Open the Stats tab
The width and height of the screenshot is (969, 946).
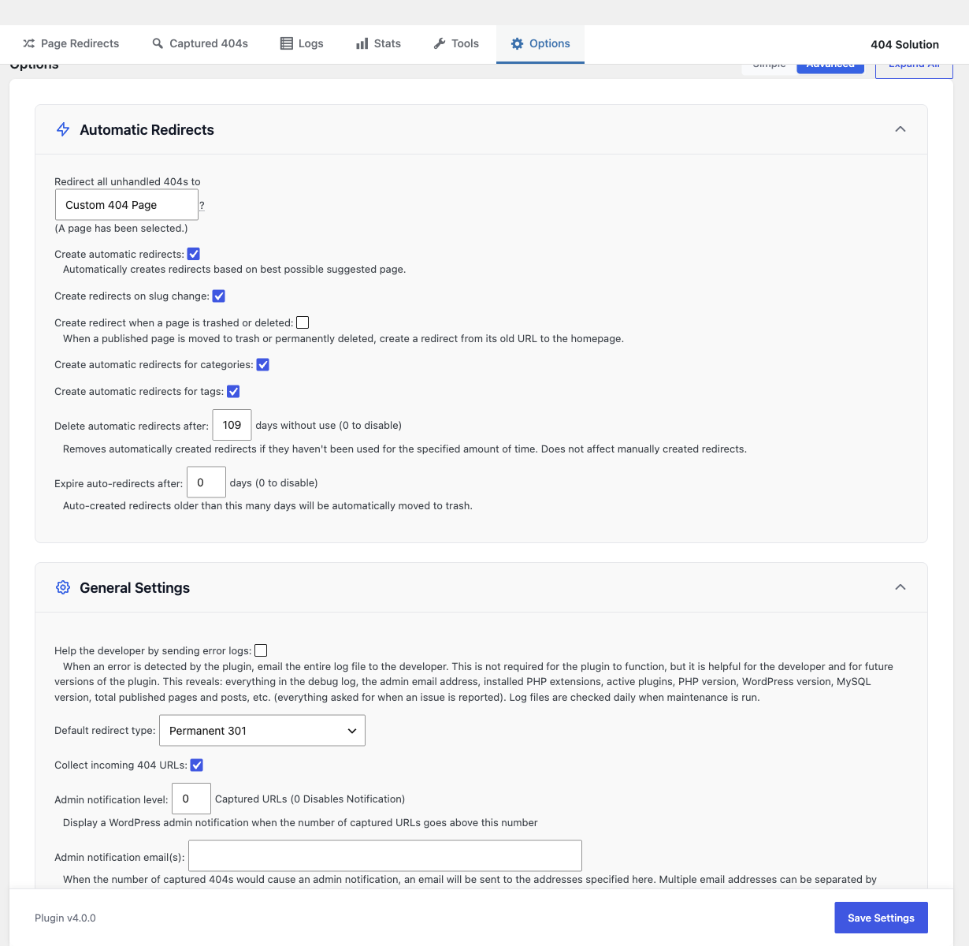point(378,43)
